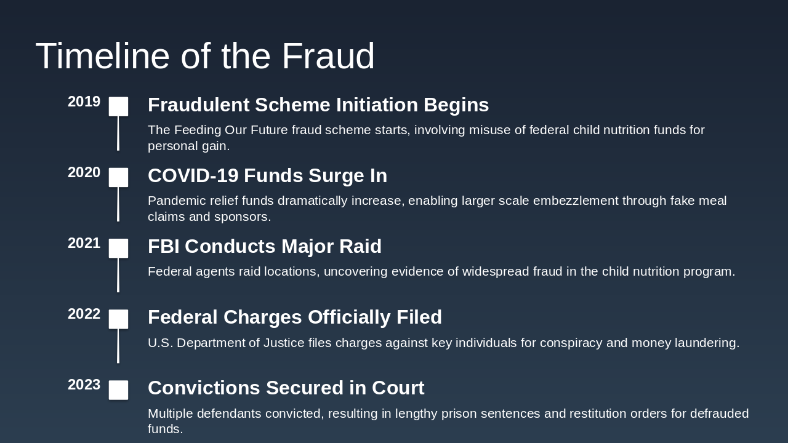Click the 2019 year label
The height and width of the screenshot is (443, 788).
coord(84,102)
